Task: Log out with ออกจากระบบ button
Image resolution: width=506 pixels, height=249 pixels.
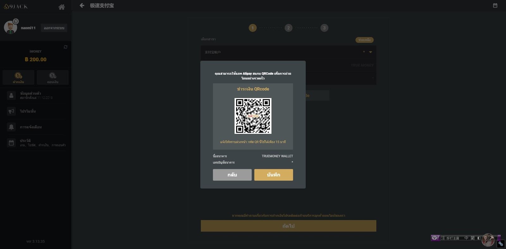Action: (x=54, y=28)
